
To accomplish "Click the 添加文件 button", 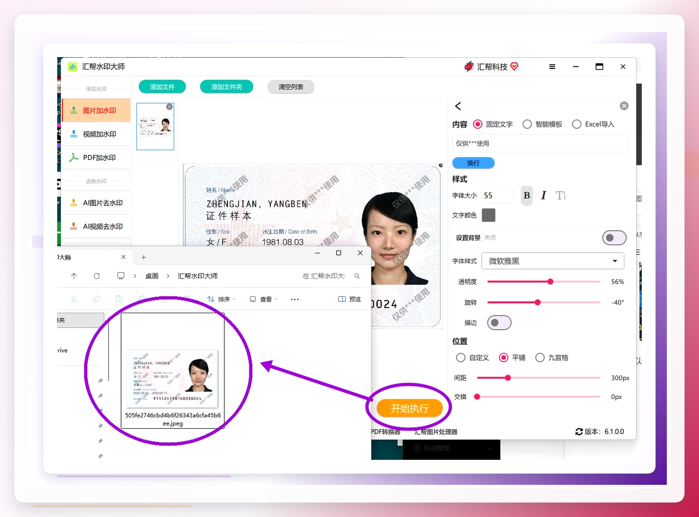I will click(x=162, y=87).
